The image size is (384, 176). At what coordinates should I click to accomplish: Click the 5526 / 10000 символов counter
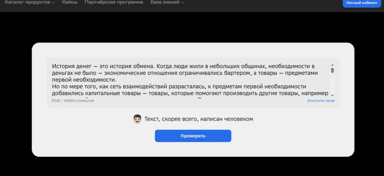(x=72, y=101)
